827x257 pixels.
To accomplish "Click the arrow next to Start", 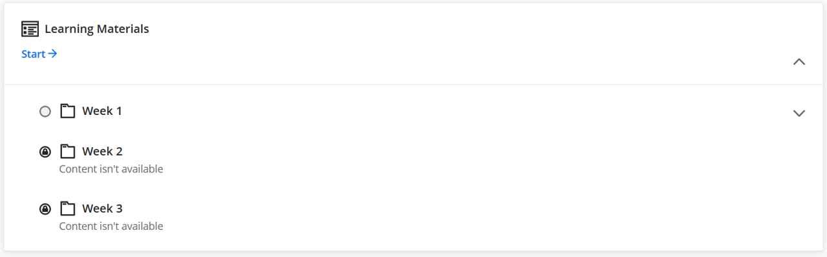I will pyautogui.click(x=53, y=54).
